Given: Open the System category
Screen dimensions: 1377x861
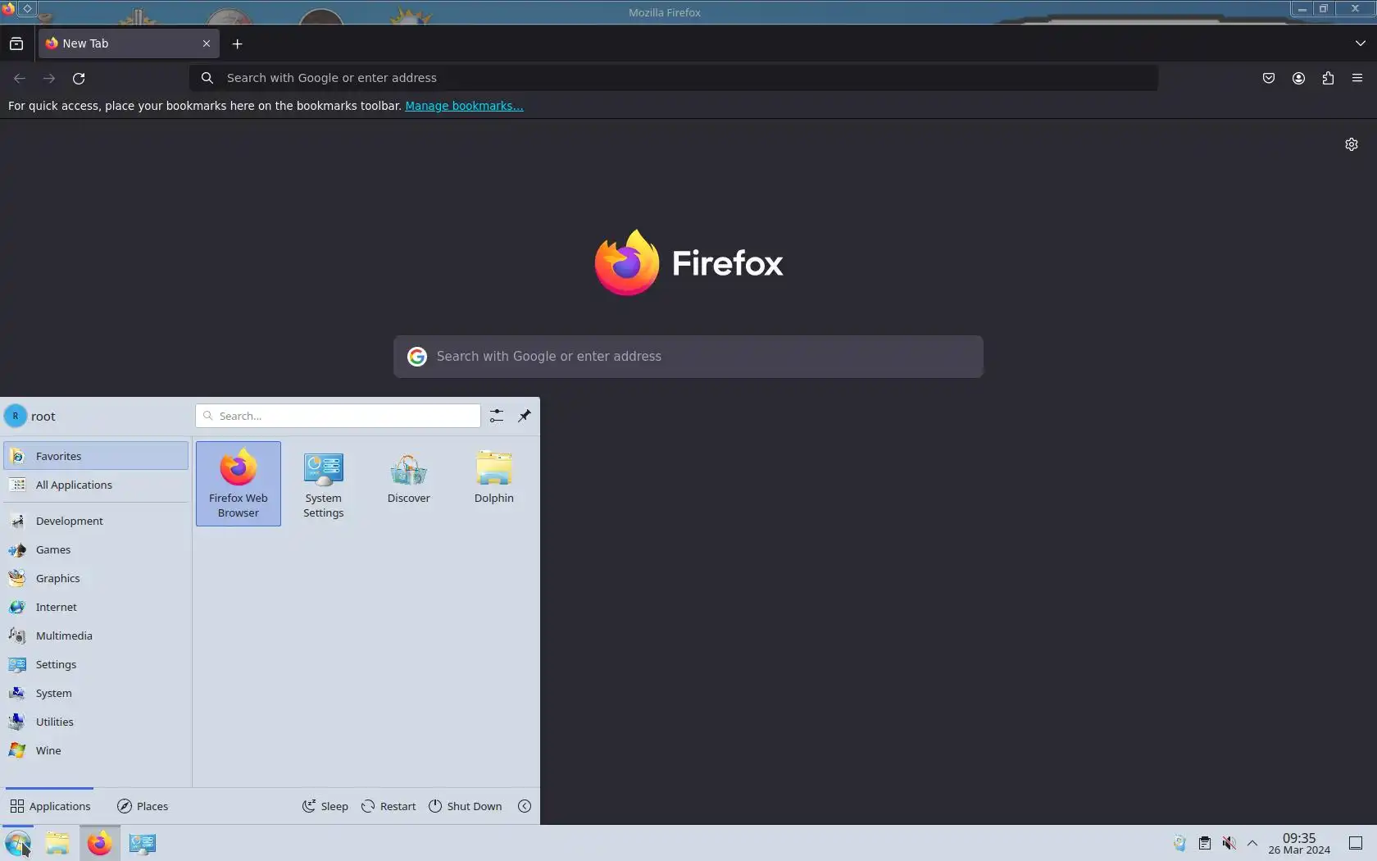Looking at the screenshot, I should coord(96,693).
